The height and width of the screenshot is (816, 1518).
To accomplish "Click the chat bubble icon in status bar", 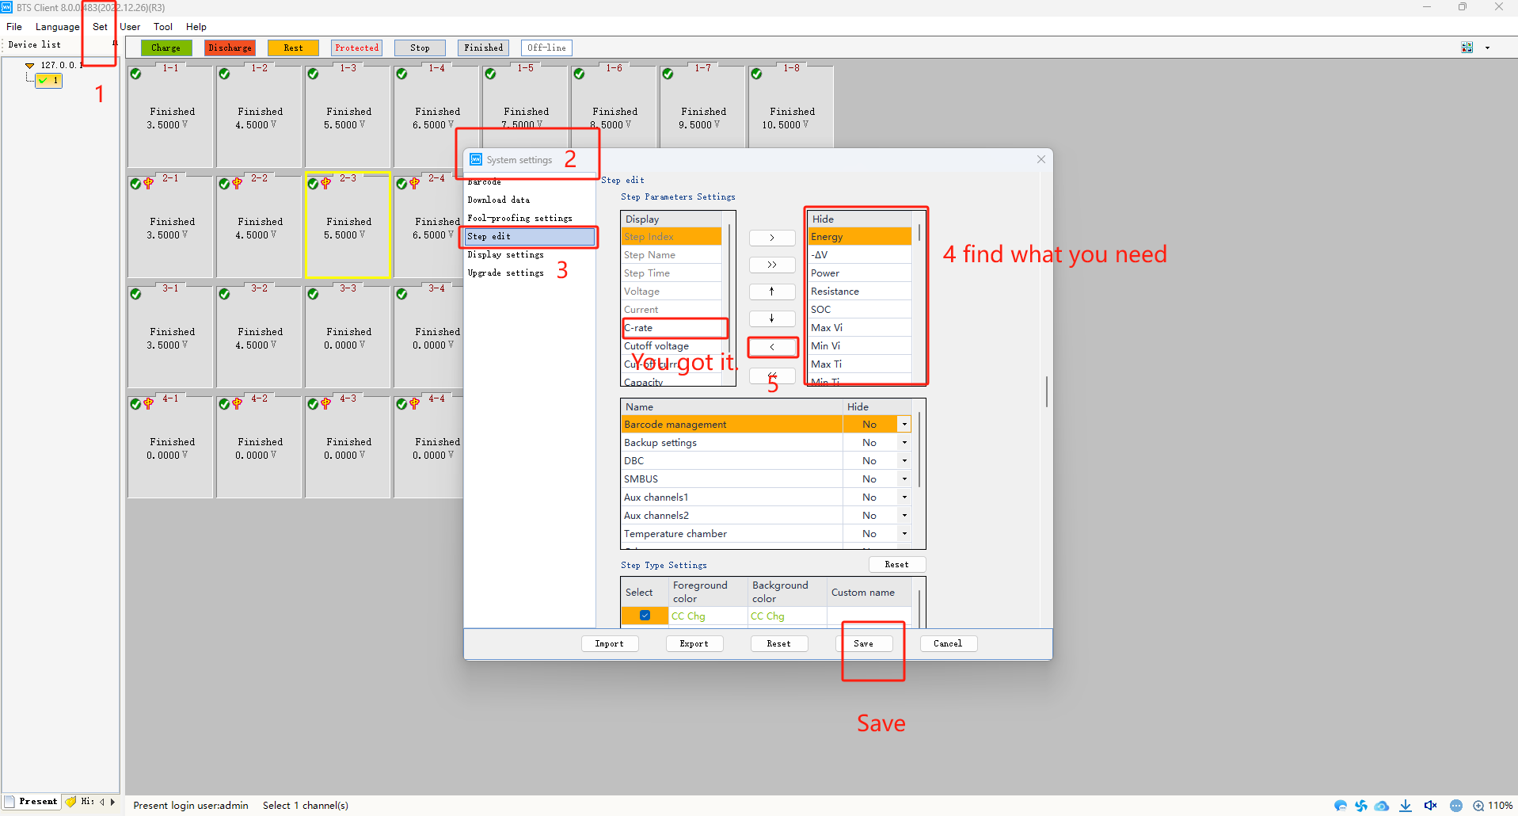I will [x=1340, y=806].
